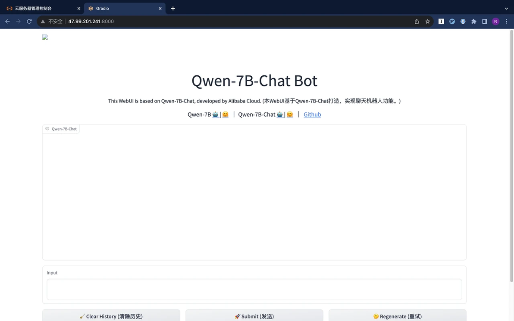514x321 pixels.
Task: Share this page via the share icon
Action: pos(417,21)
